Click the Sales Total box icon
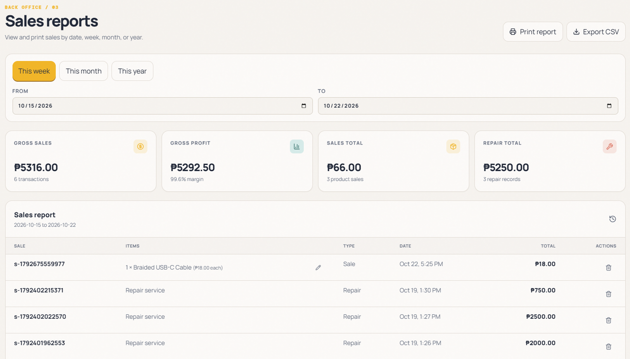630x359 pixels. (453, 147)
